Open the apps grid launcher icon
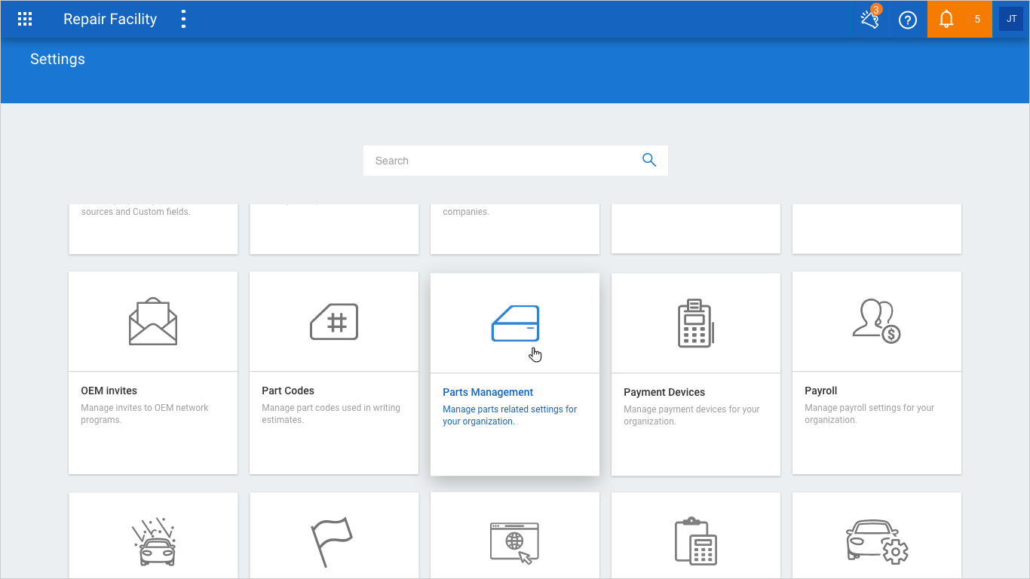 tap(25, 20)
